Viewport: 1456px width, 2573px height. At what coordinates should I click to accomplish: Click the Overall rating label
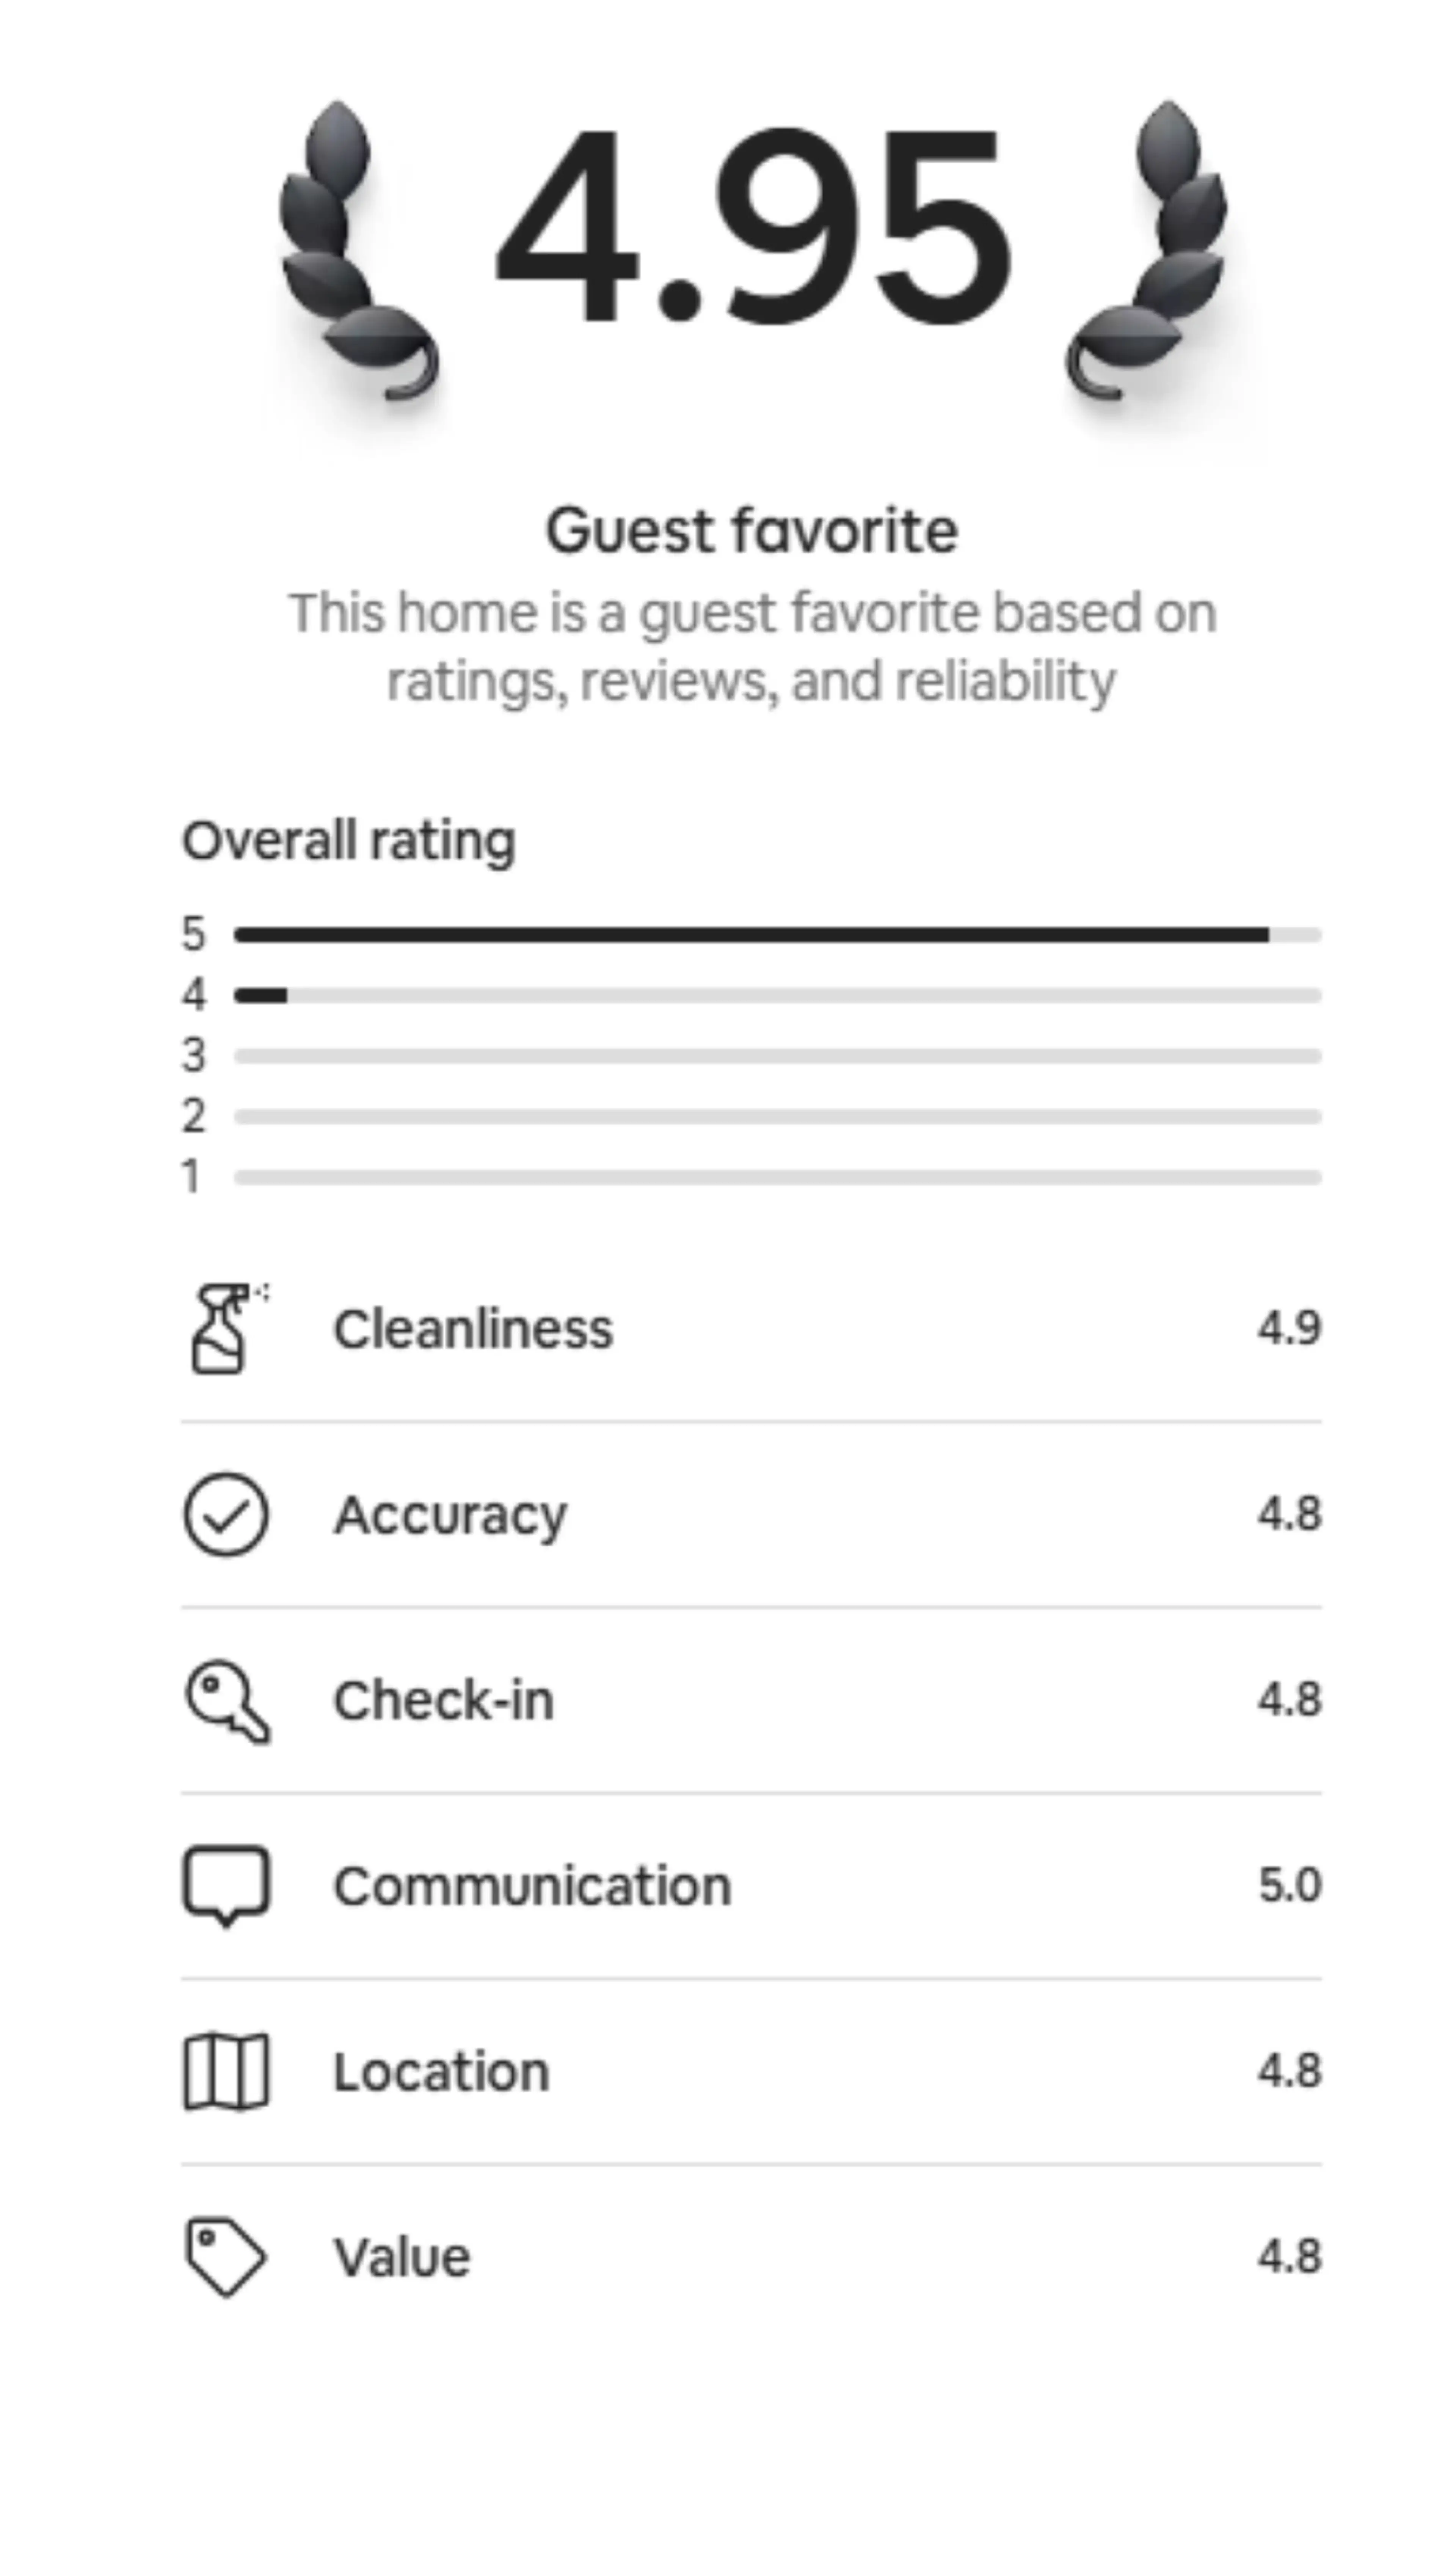pyautogui.click(x=349, y=840)
